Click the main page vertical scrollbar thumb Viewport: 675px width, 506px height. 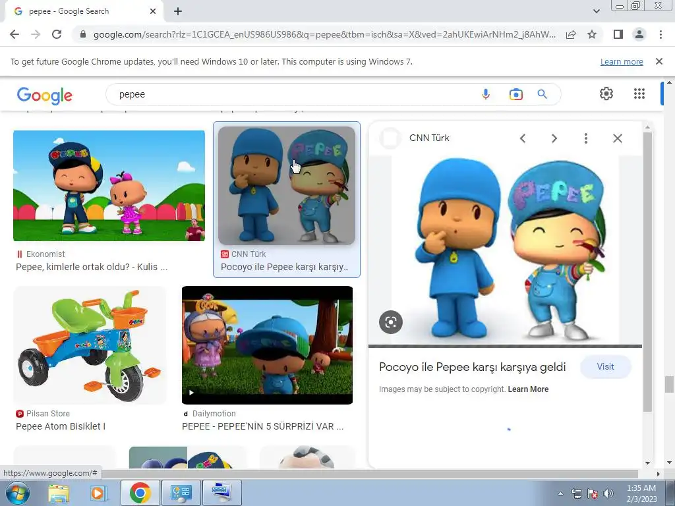pos(669,384)
